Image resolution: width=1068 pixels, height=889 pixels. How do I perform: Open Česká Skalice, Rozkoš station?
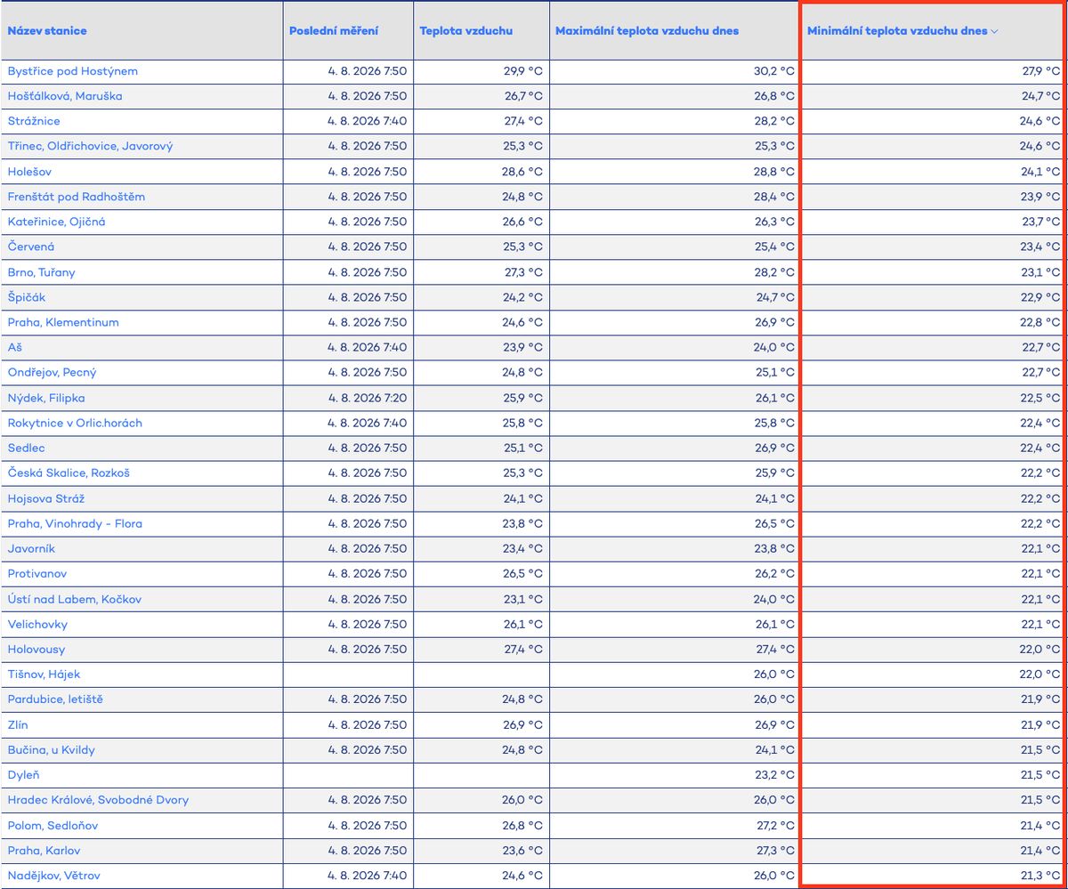(x=69, y=473)
